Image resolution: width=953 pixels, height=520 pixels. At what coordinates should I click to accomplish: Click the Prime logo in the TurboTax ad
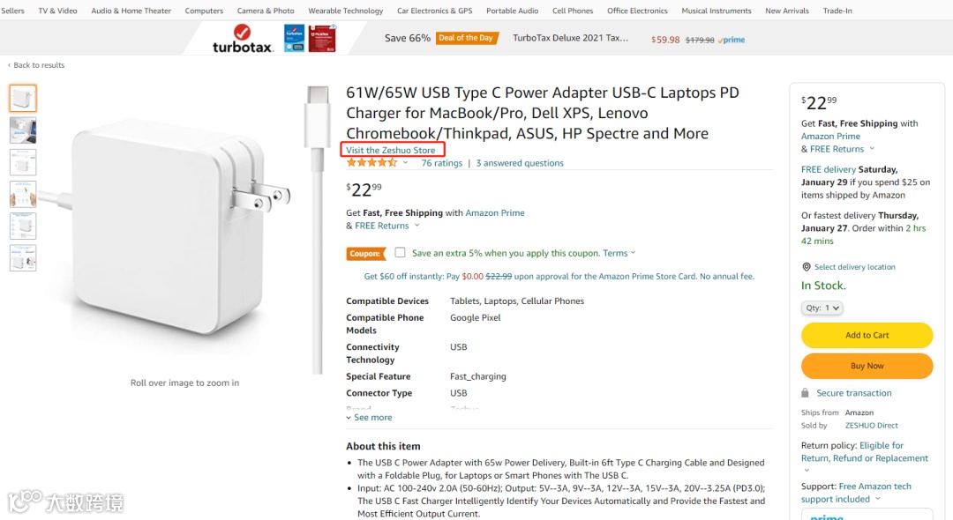pyautogui.click(x=732, y=41)
